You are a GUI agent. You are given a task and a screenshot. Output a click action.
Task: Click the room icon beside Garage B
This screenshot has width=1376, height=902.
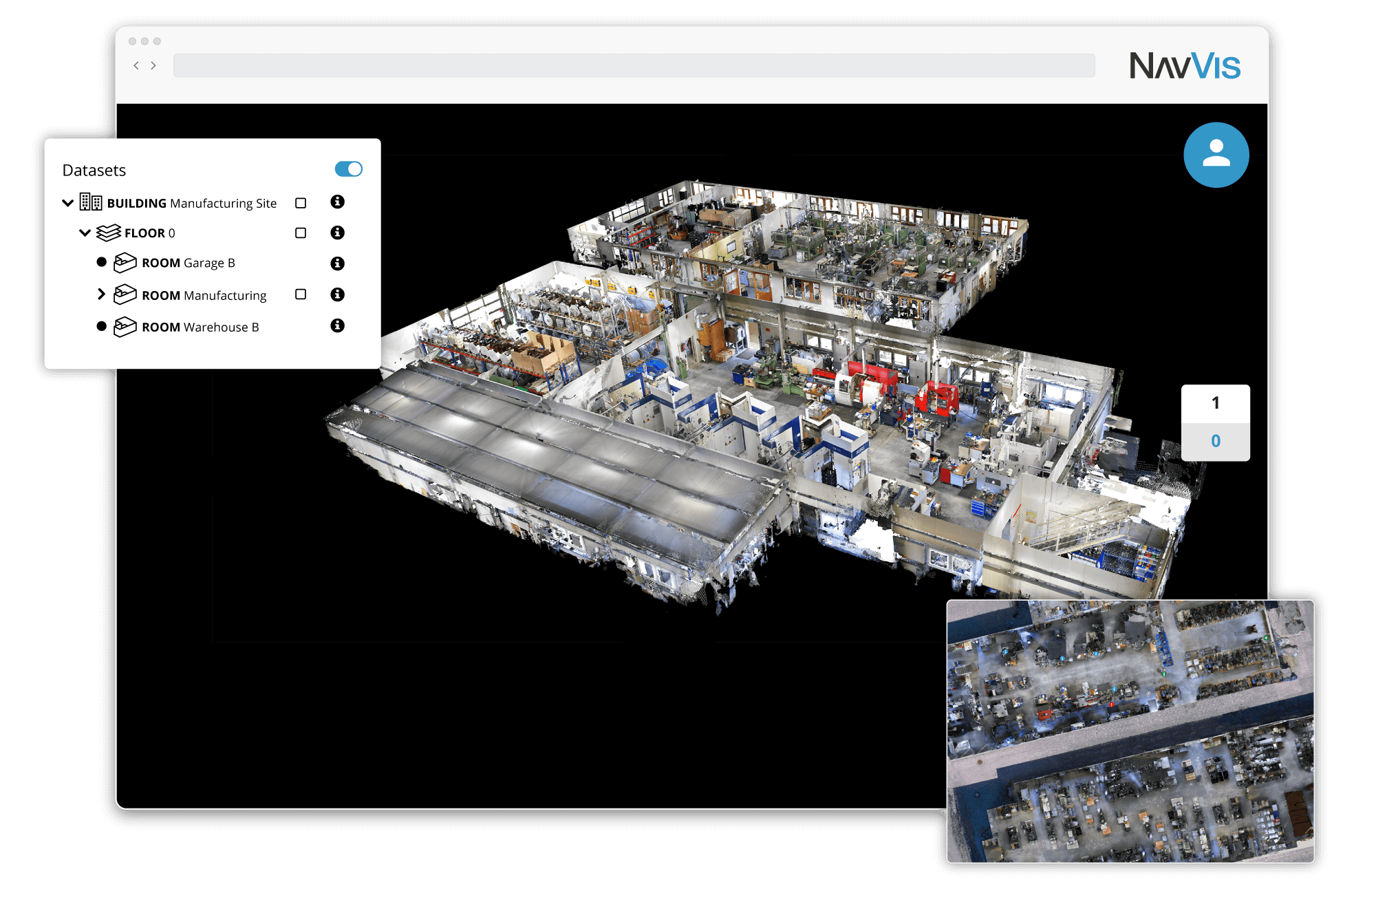point(125,263)
